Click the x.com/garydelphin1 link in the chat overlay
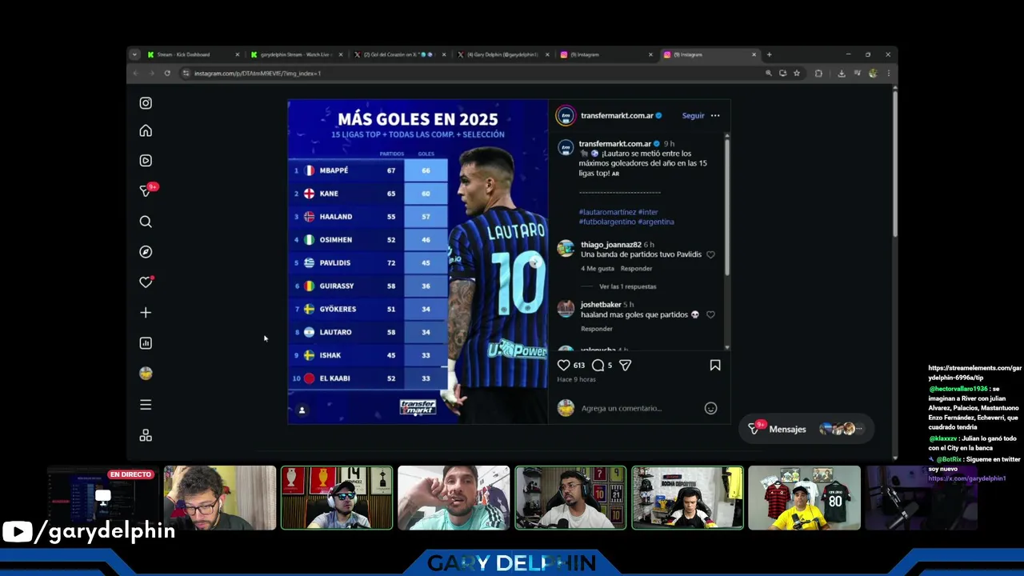Viewport: 1024px width, 576px height. pos(966,478)
